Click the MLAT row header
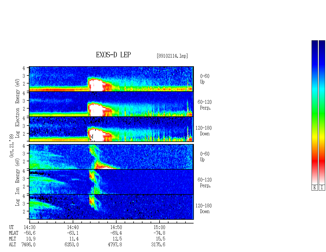Viewport: 326px width, 252px height. 14,233
